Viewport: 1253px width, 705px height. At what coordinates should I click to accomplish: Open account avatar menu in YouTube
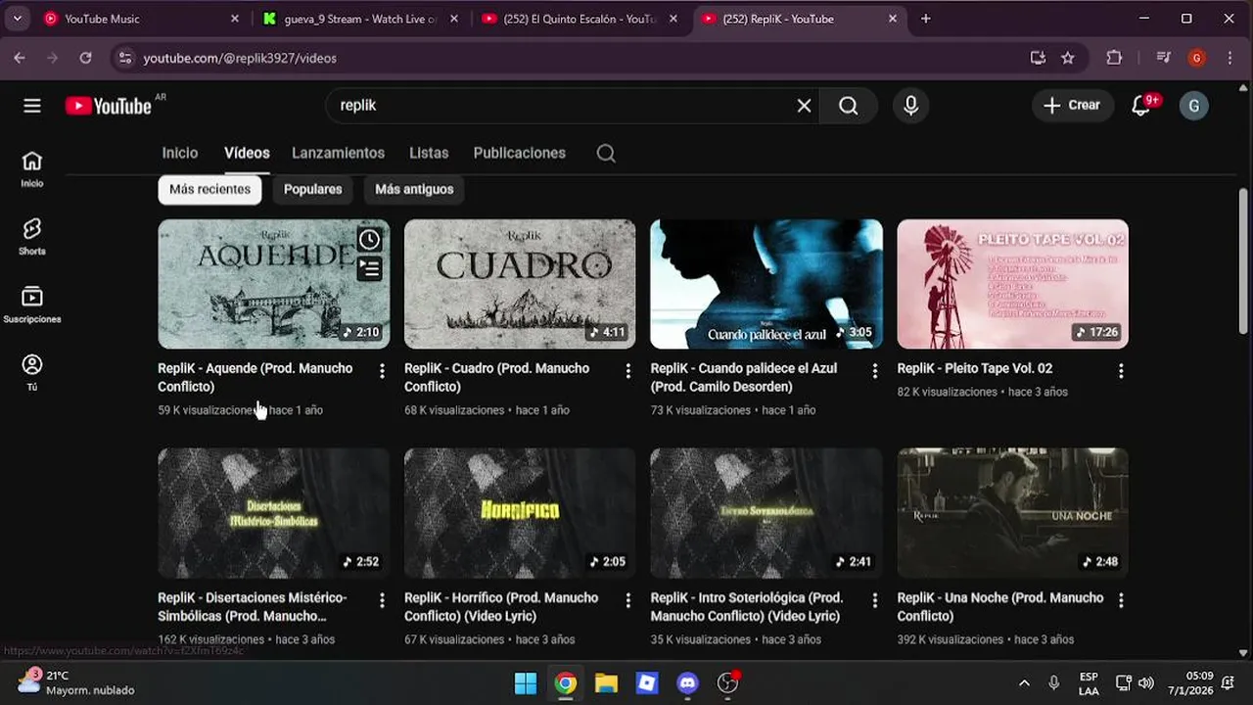tap(1193, 106)
